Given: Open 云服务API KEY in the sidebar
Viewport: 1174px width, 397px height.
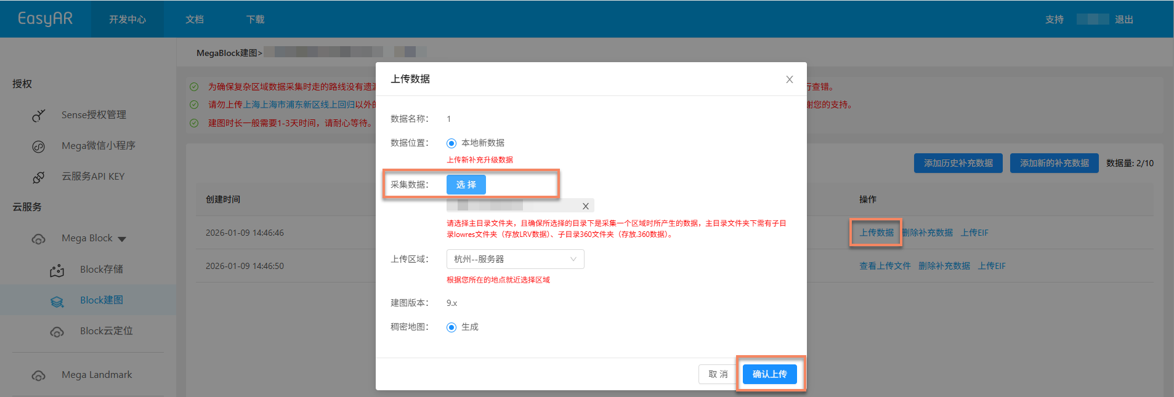Looking at the screenshot, I should point(93,177).
